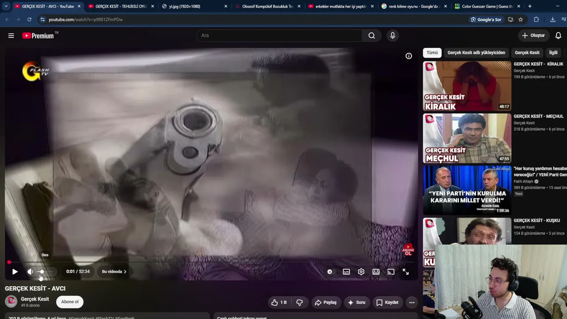This screenshot has height=319, width=567.
Task: Enter fullscreen mode
Action: (x=406, y=272)
